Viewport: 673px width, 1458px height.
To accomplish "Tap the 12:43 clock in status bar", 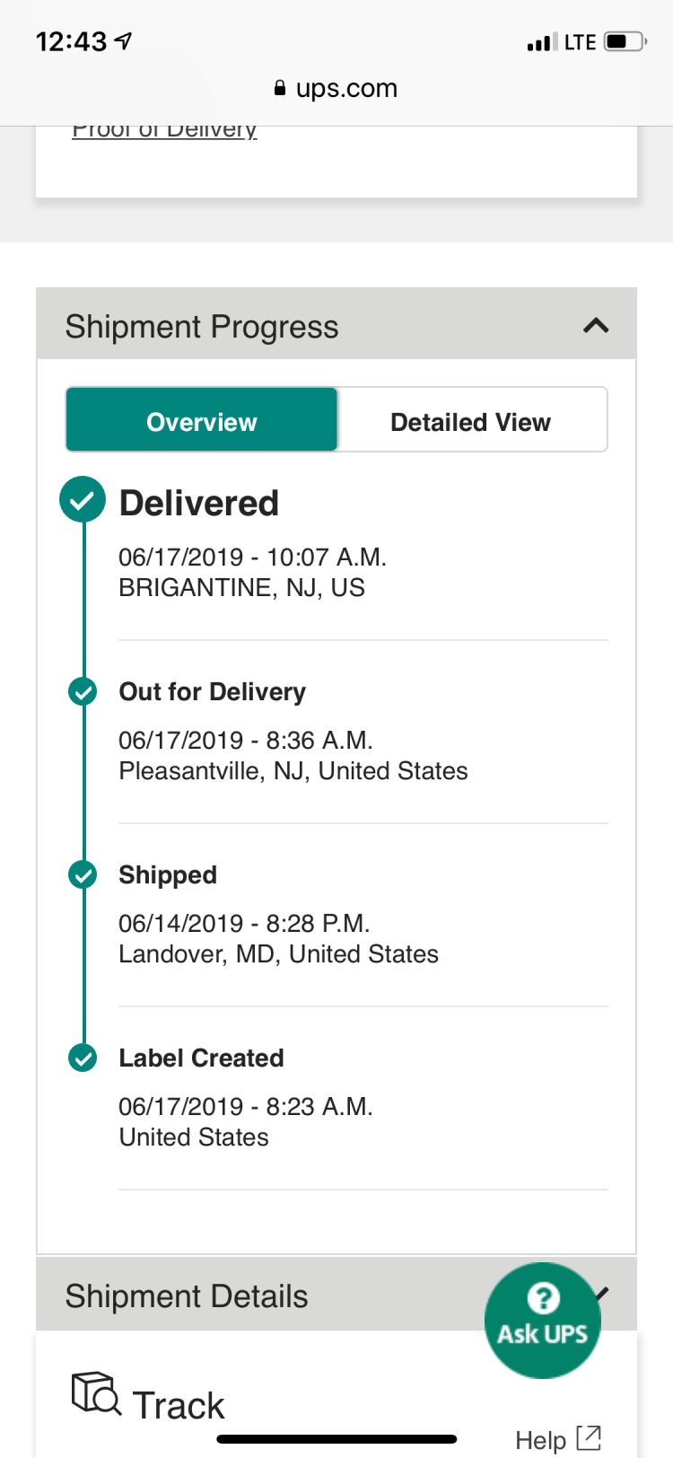I will (71, 41).
